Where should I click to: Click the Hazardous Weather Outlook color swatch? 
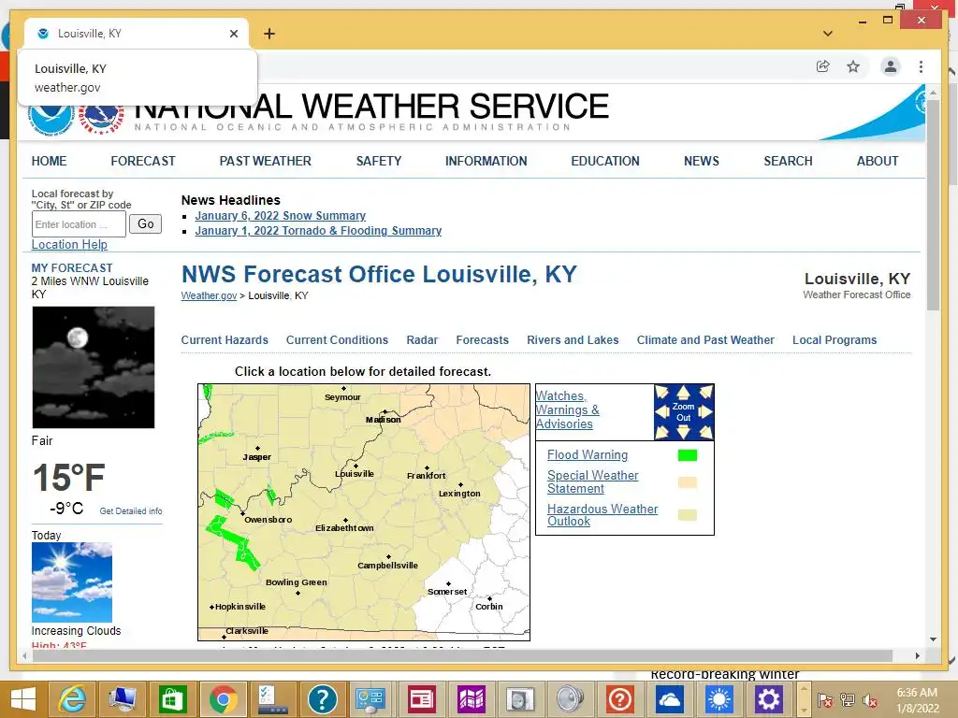688,515
